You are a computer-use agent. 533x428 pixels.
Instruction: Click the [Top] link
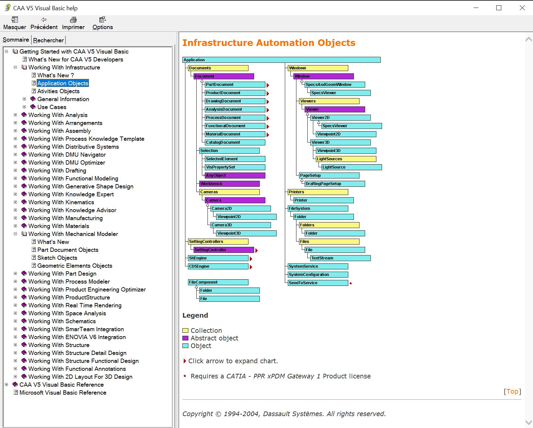point(512,391)
